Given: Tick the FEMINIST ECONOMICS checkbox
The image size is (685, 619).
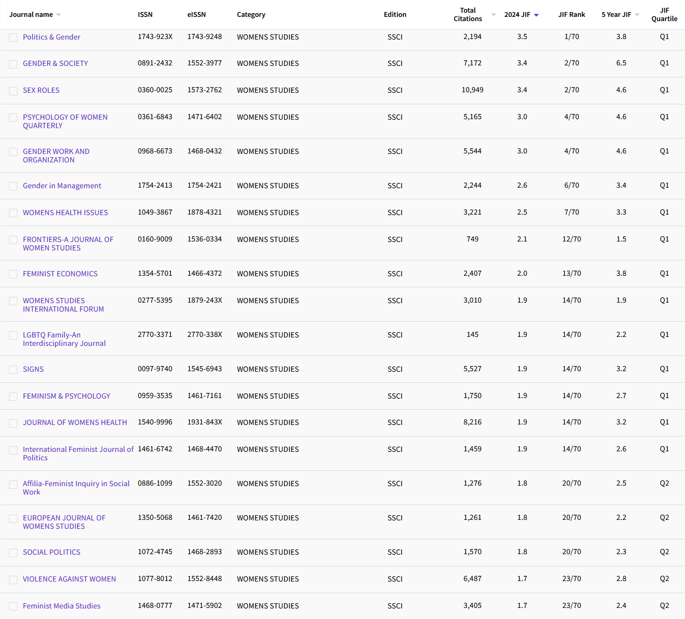Looking at the screenshot, I should pyautogui.click(x=13, y=274).
